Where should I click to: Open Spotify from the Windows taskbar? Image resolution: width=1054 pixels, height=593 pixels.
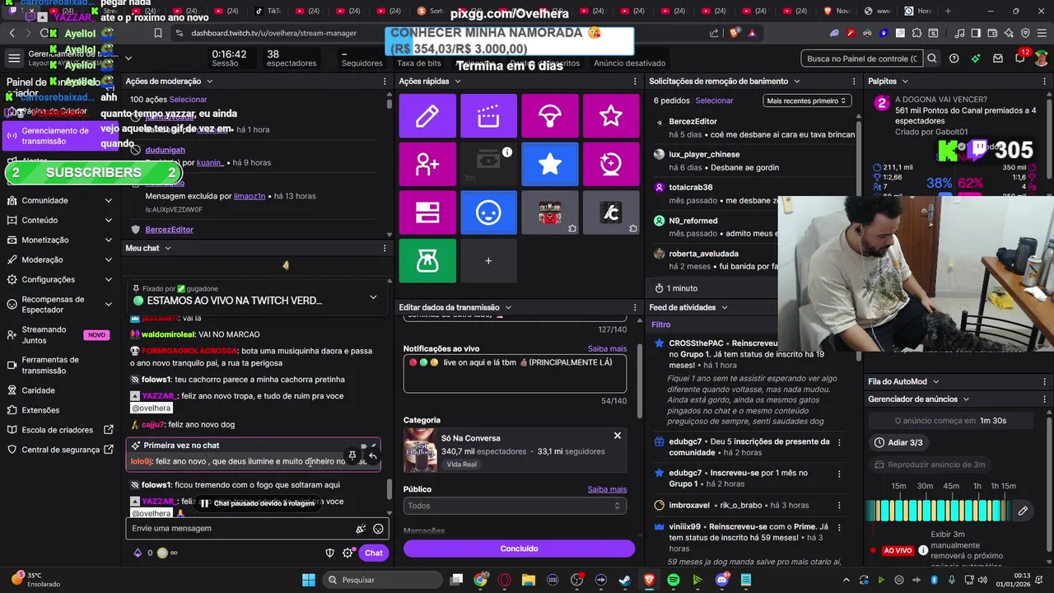pos(674,580)
